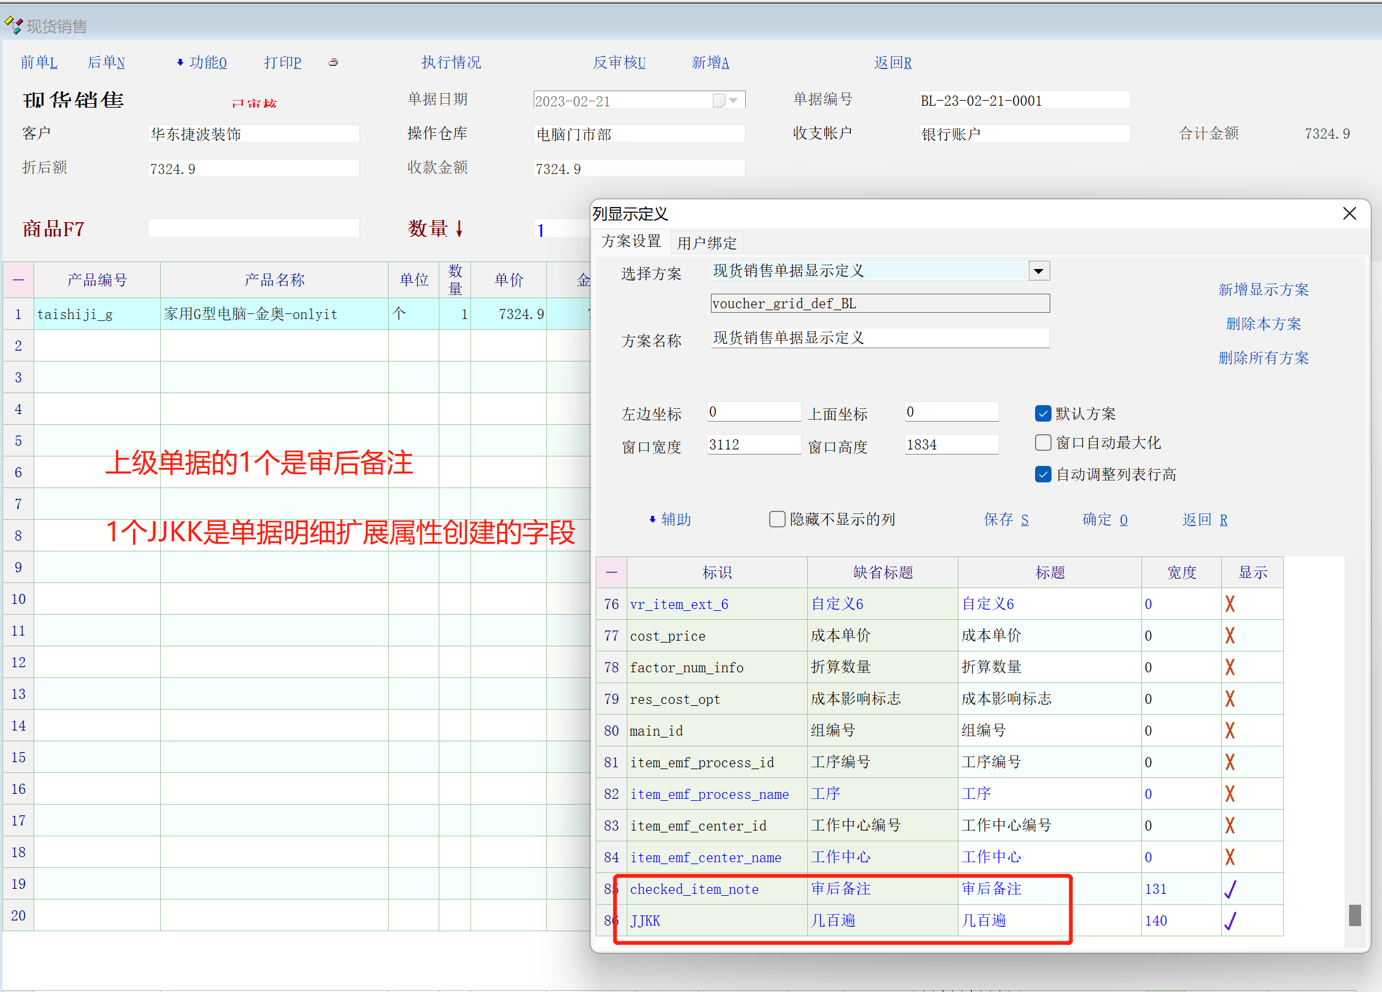Click the checkmark in the JJKK row
Viewport: 1382px width, 992px height.
[x=1230, y=920]
